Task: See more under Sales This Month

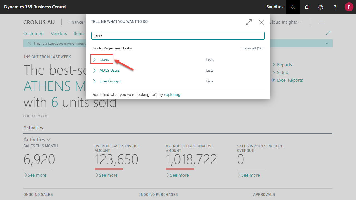Action: (35, 175)
